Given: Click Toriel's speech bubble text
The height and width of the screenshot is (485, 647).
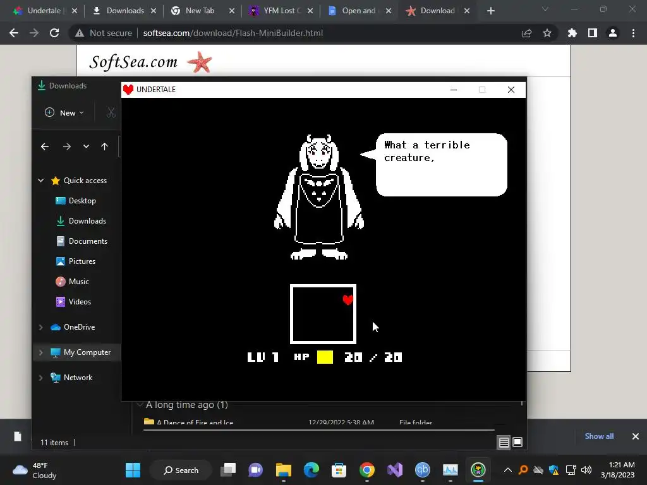Looking at the screenshot, I should pyautogui.click(x=427, y=152).
